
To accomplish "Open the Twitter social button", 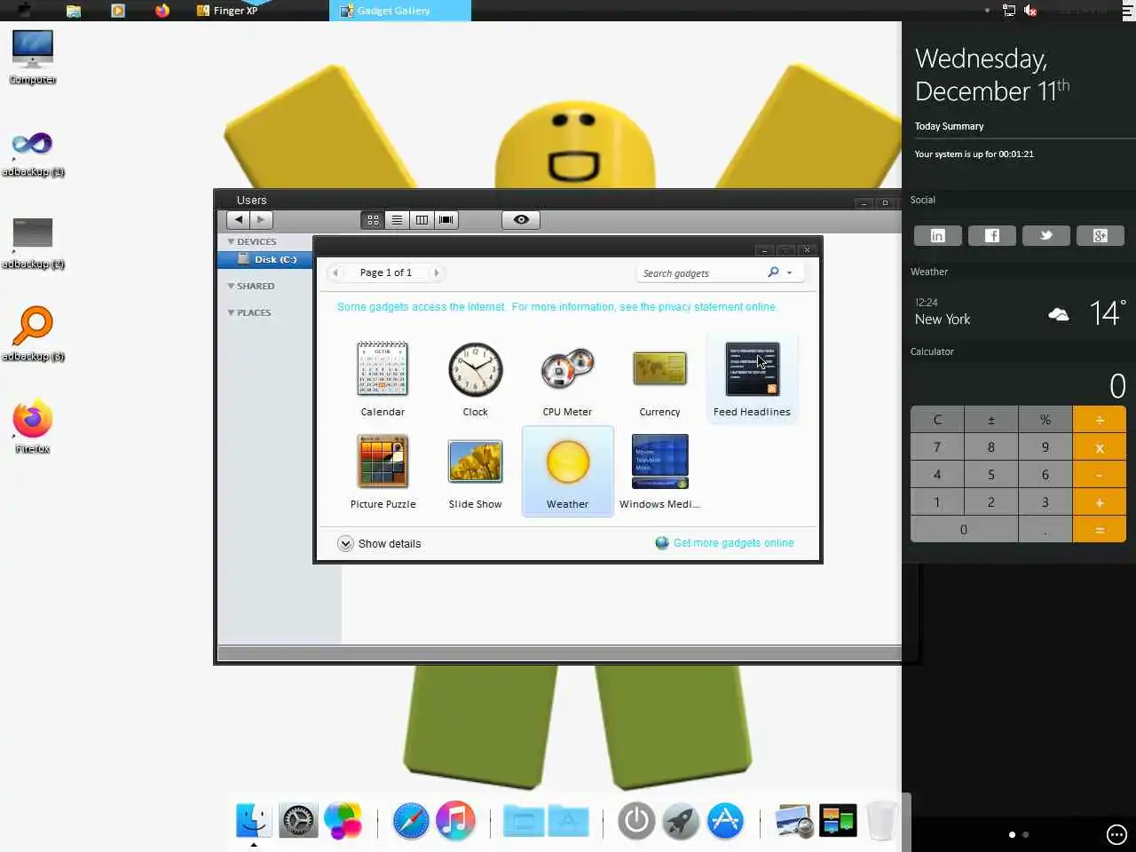I will pos(1046,235).
